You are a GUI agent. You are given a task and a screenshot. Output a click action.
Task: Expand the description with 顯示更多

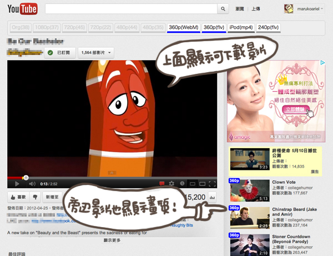click(112, 240)
